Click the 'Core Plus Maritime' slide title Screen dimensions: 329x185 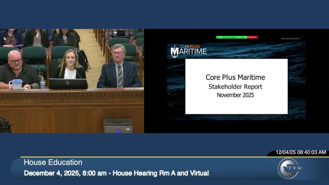[235, 77]
